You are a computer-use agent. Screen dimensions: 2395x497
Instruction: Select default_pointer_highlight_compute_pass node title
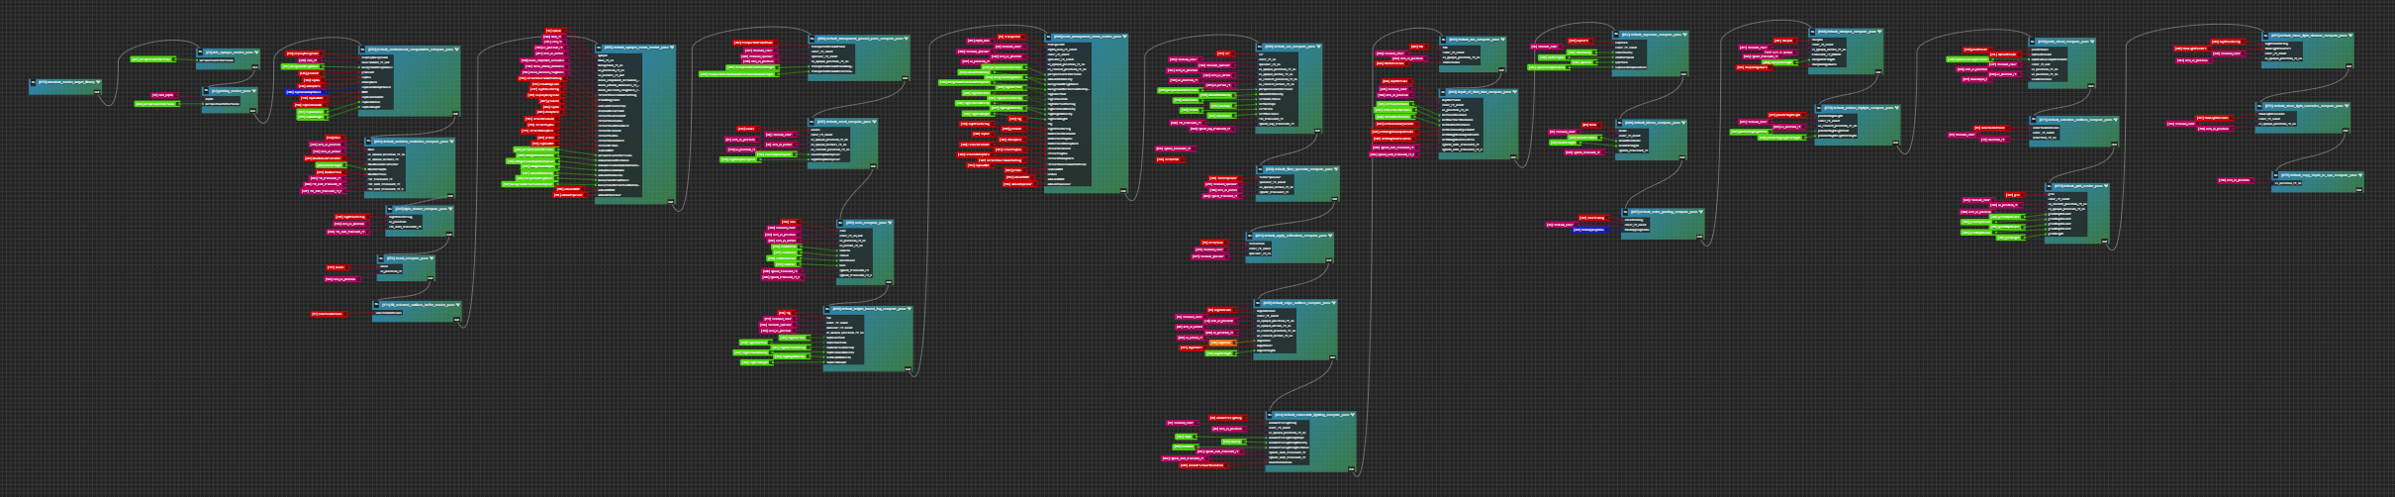[x=1859, y=108]
